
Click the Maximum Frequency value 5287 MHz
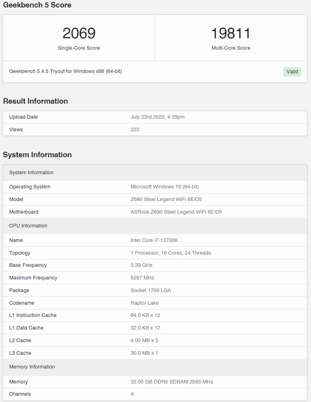143,278
